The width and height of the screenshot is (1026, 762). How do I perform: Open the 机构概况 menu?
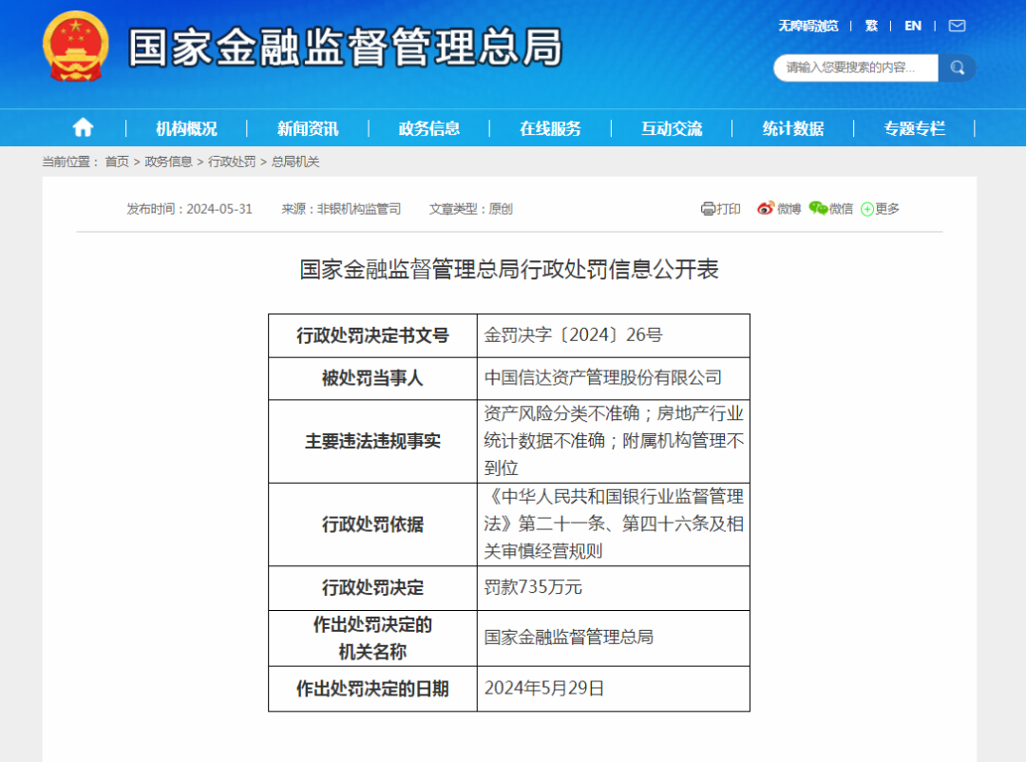click(x=186, y=128)
